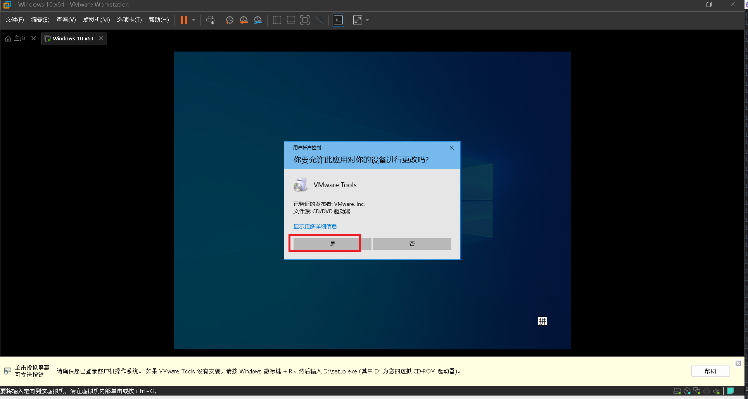Revert the virtual machine to snapshot

244,20
